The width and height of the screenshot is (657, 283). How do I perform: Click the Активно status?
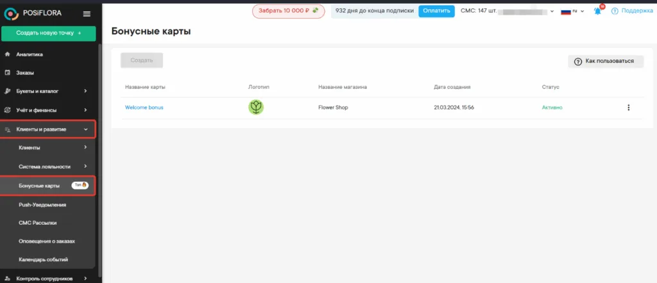tap(552, 108)
